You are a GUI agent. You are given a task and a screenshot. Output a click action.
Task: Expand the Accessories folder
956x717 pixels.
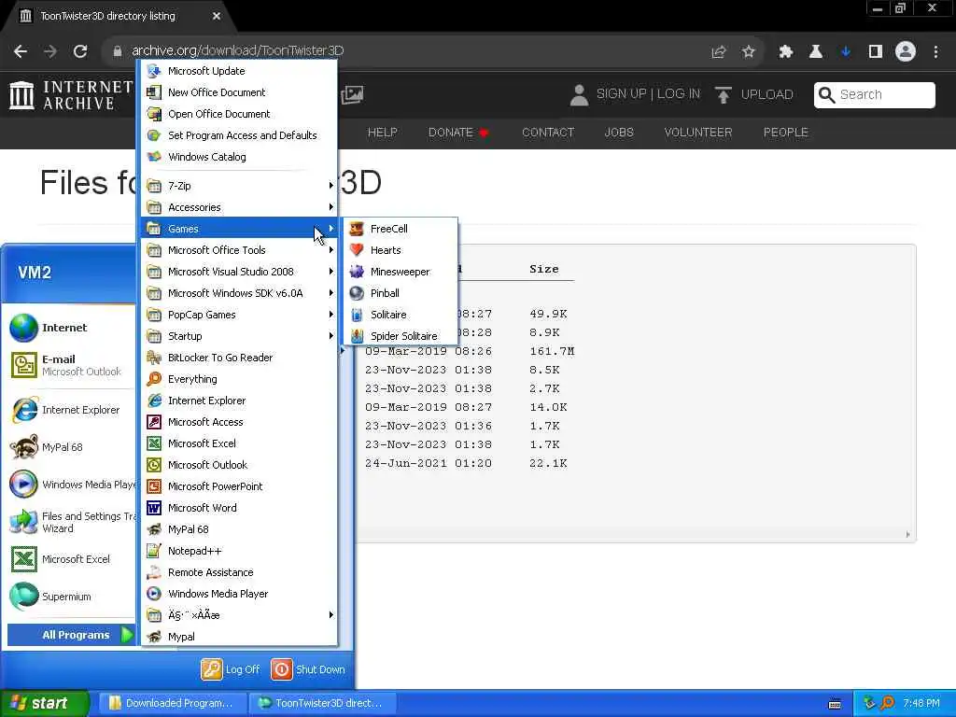click(x=239, y=207)
